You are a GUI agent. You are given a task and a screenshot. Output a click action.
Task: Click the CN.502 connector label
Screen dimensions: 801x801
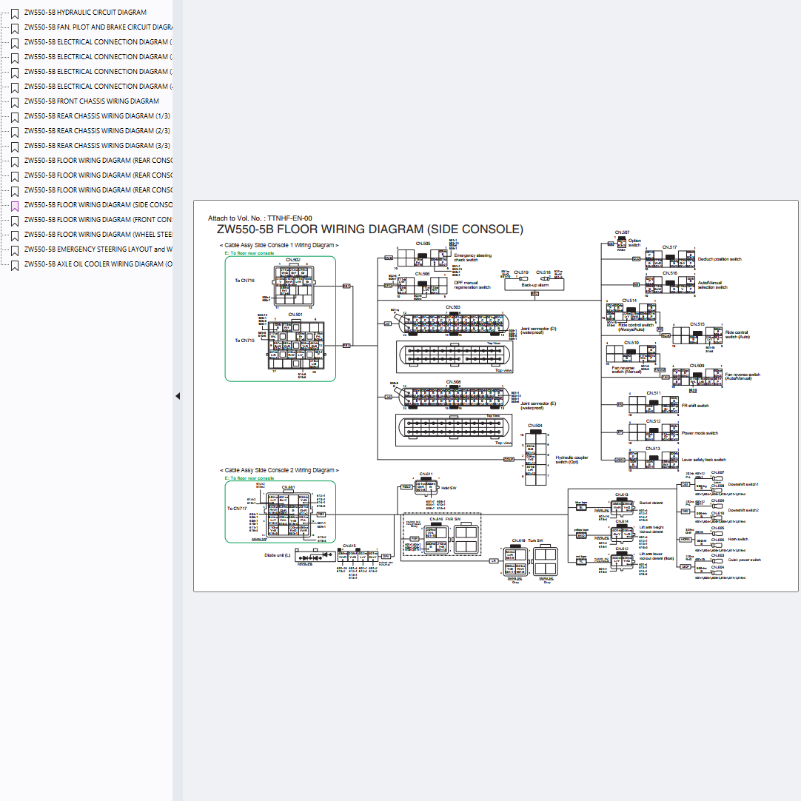292,260
